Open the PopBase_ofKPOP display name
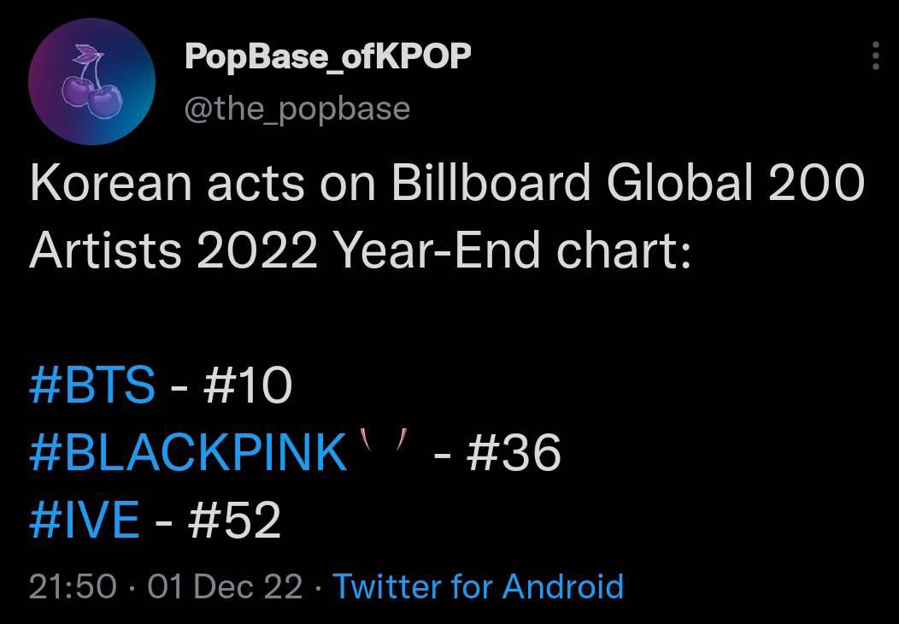 [x=327, y=57]
